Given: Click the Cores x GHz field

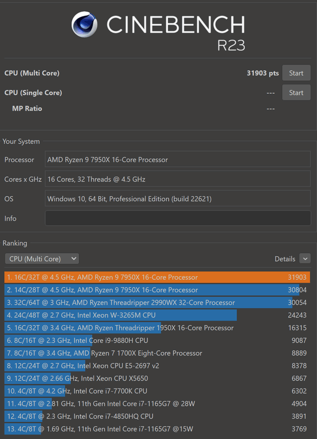Looking at the screenshot, I should coord(178,179).
